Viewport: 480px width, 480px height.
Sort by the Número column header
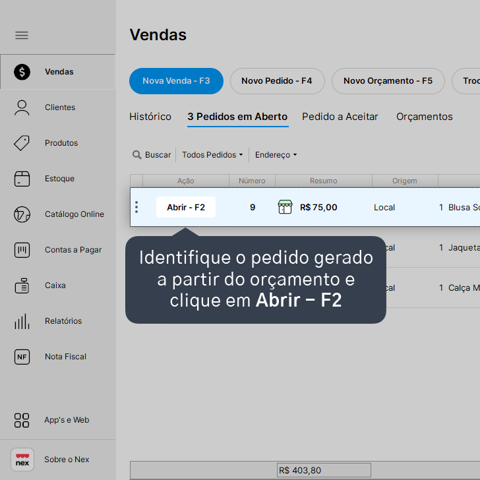[x=252, y=181]
